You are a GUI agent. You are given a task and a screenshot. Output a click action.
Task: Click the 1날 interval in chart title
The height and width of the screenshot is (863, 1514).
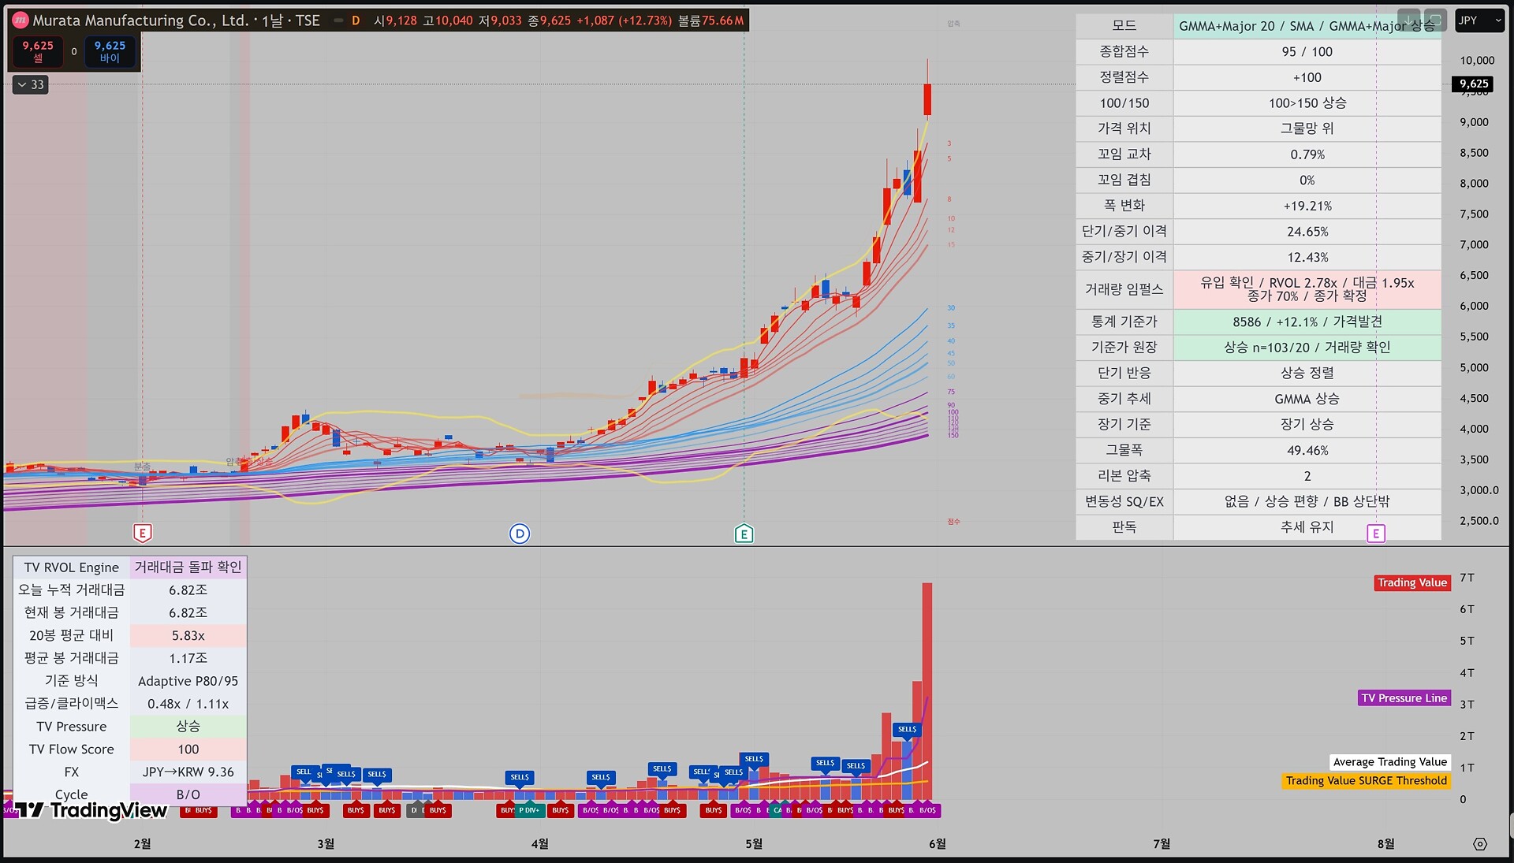pos(272,20)
